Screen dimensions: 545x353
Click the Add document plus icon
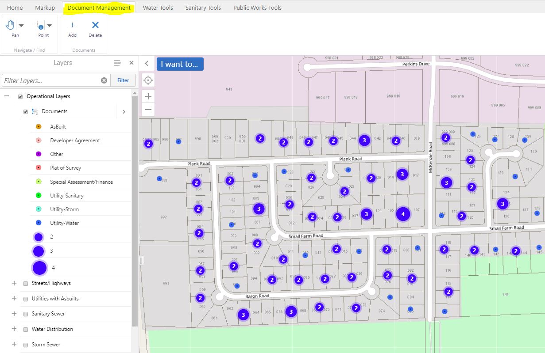click(x=72, y=25)
